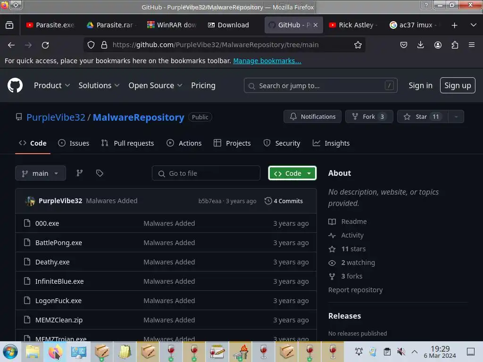Open PurpleVibe32 avatar in commit row

[30, 201]
